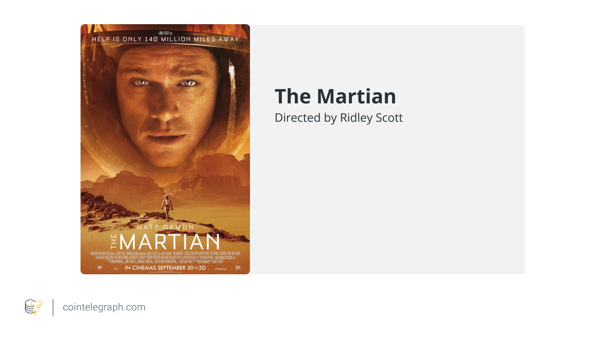605x341 pixels.
Task: Click the "A Ridley Scott Film" text atop poster
Action: 165,32
